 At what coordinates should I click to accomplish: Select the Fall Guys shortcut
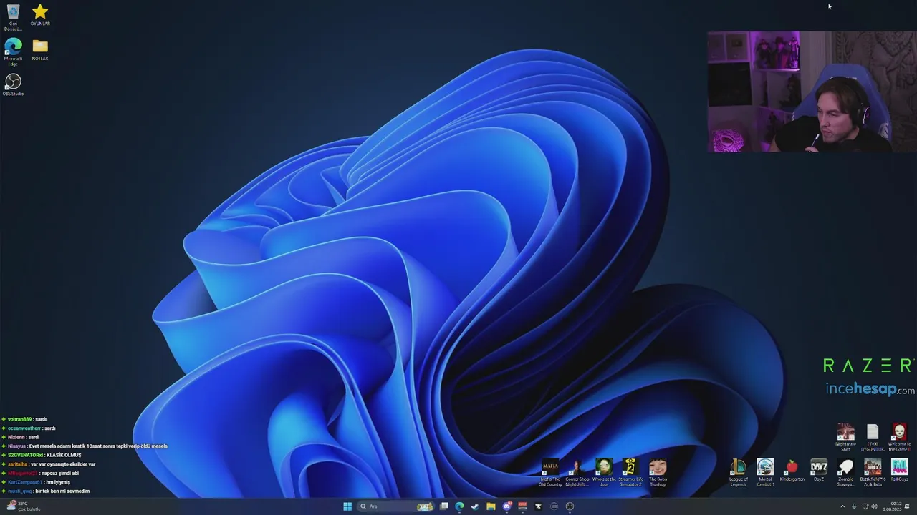click(x=899, y=471)
